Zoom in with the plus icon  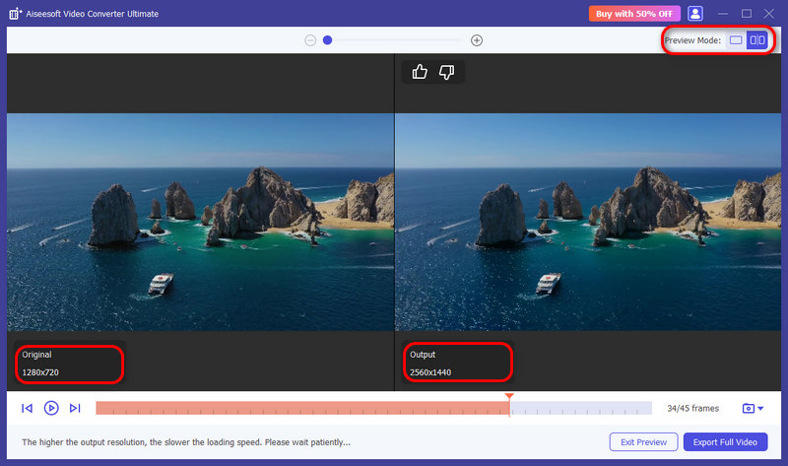coord(477,40)
